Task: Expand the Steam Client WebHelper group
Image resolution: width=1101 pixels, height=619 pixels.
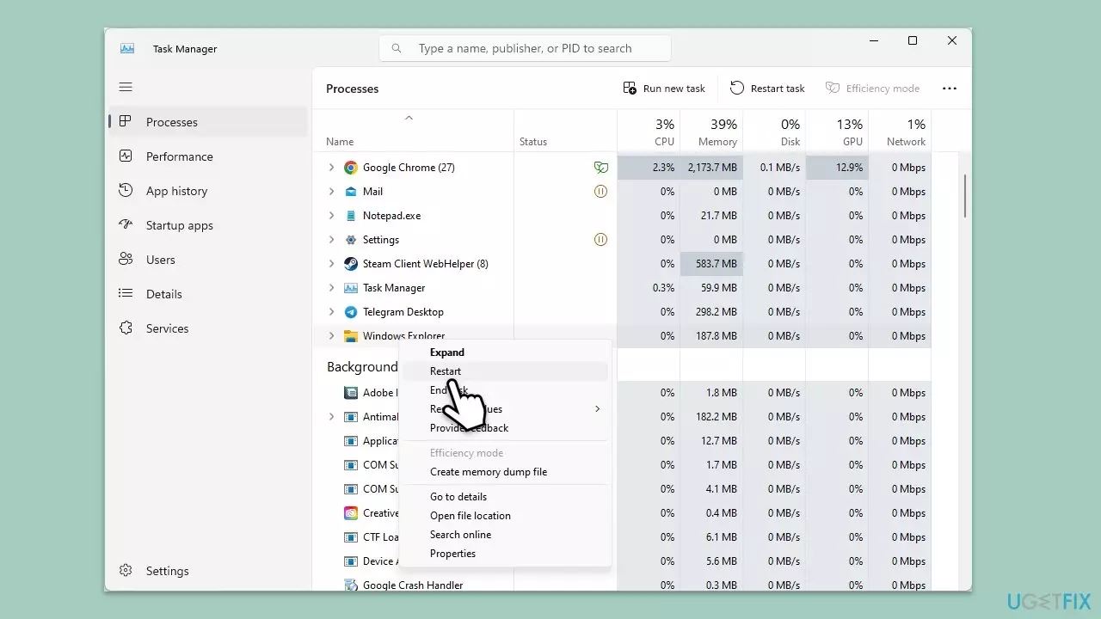Action: (331, 263)
